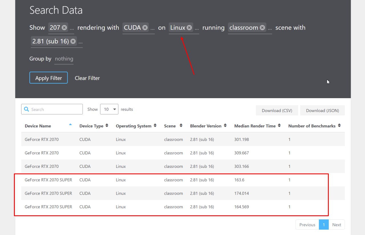Screen dimensions: 365x235
Task: Click the scene field after classroom
Action: tap(269, 28)
